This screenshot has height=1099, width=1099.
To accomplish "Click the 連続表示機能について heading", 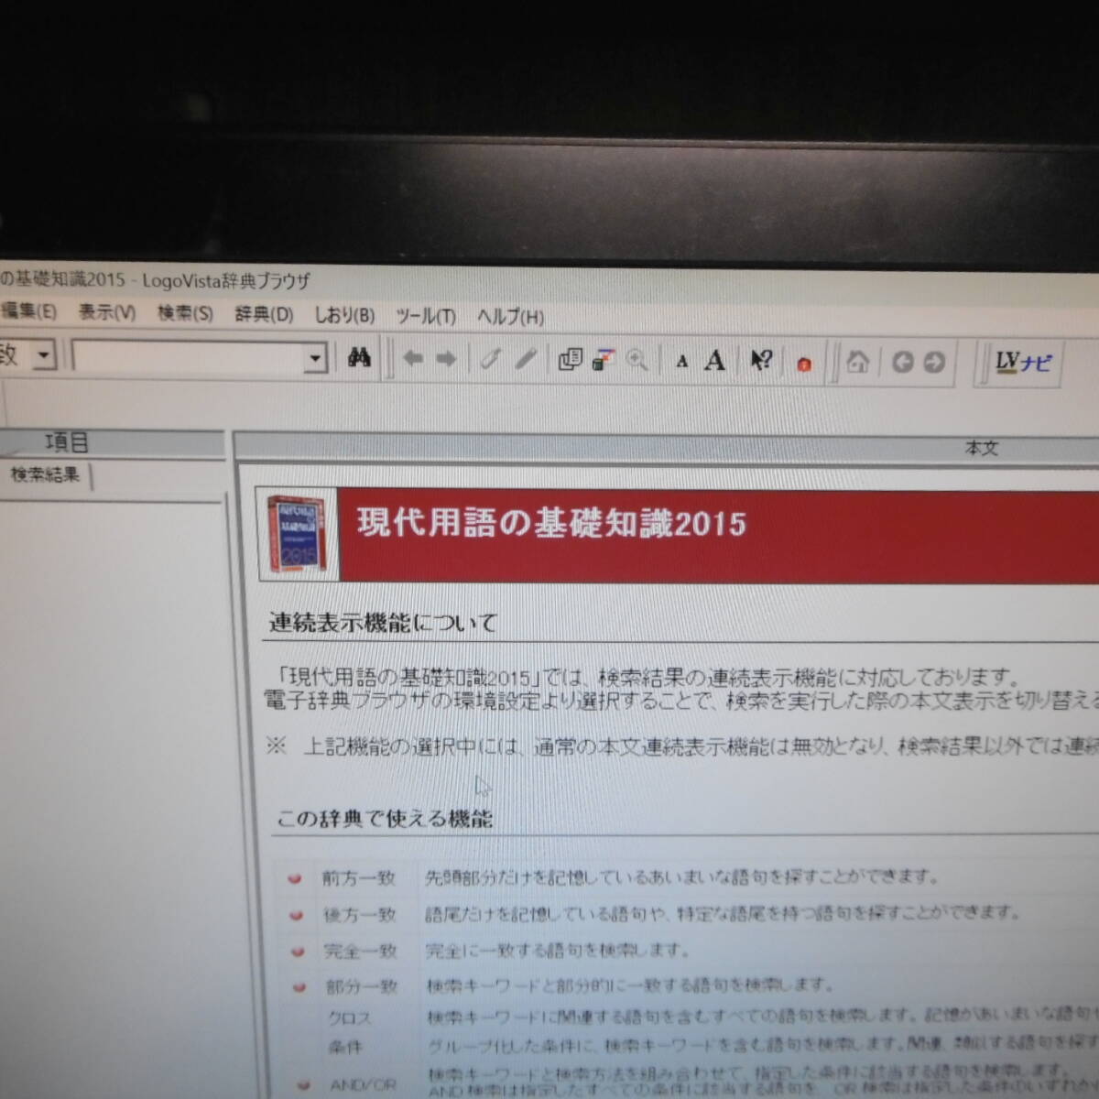I will tap(382, 624).
